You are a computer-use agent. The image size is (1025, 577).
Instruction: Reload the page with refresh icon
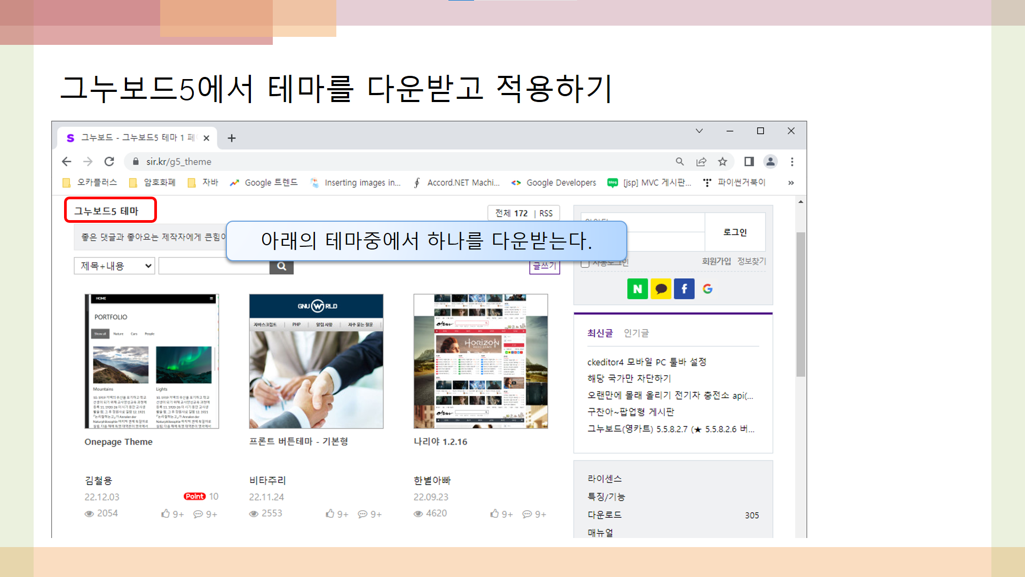109,161
